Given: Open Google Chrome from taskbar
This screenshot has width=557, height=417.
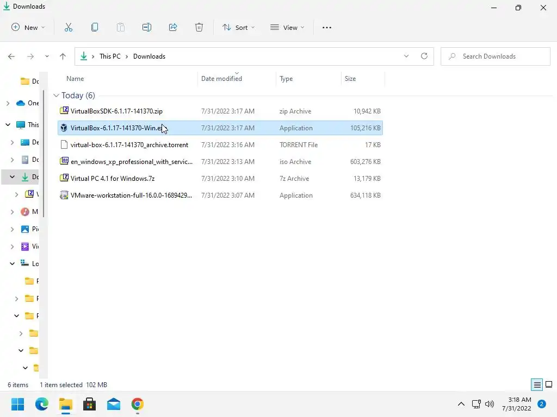Looking at the screenshot, I should point(138,404).
